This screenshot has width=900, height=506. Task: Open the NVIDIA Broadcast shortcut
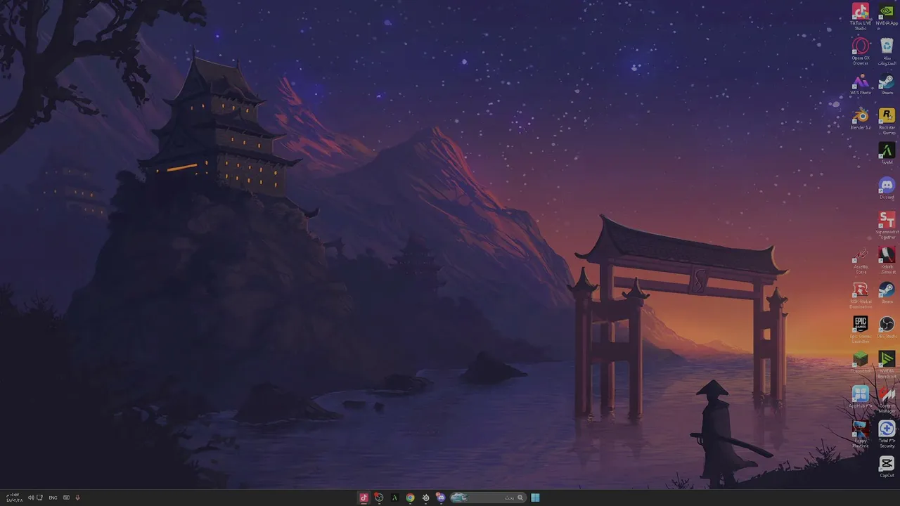point(887,364)
